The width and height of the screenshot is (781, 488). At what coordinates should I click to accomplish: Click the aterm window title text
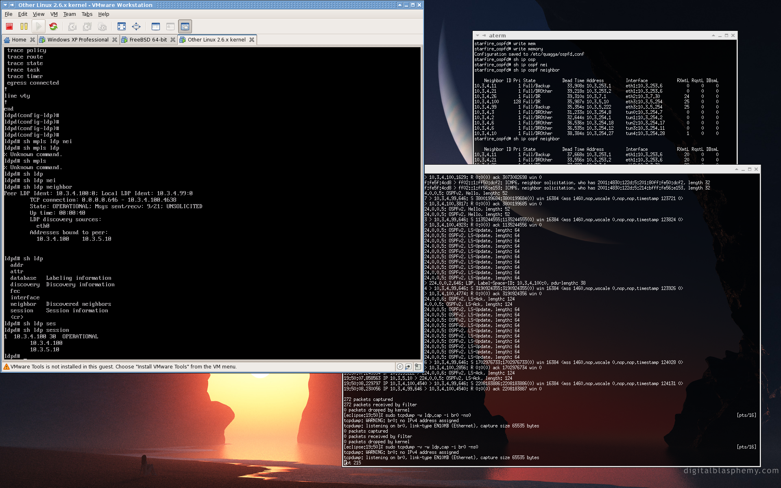497,35
